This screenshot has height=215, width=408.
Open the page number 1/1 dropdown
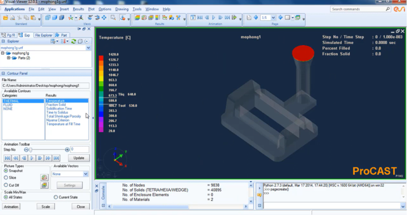pos(273,17)
